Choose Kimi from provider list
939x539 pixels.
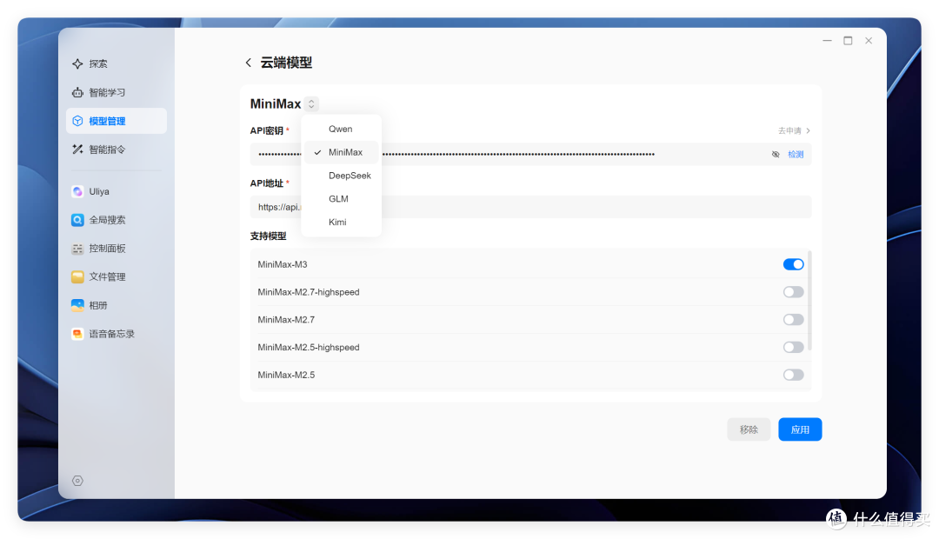[x=342, y=223]
